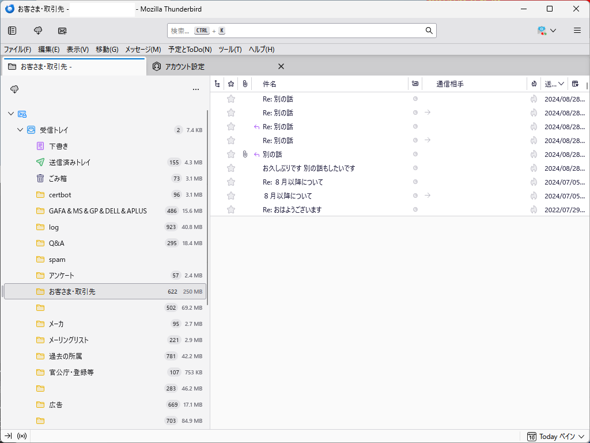Click the folder pane get messages cloud icon

tap(14, 89)
